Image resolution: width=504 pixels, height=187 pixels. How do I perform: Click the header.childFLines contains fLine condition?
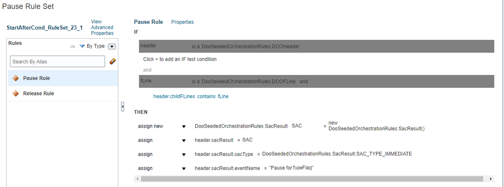[191, 96]
